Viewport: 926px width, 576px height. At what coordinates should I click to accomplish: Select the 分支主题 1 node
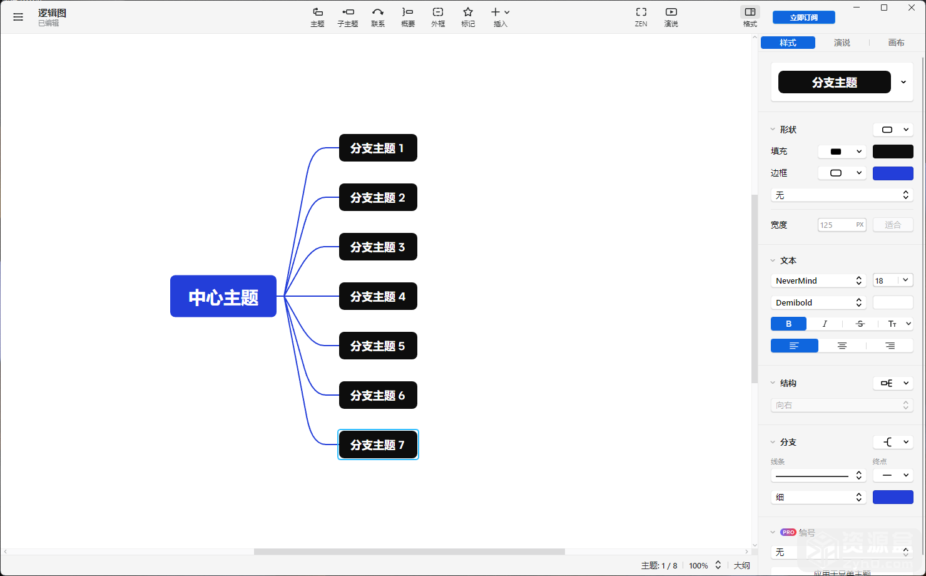tap(378, 148)
